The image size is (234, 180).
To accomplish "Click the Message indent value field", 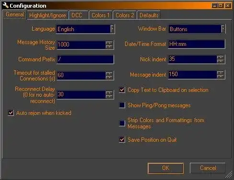I will [x=193, y=75].
